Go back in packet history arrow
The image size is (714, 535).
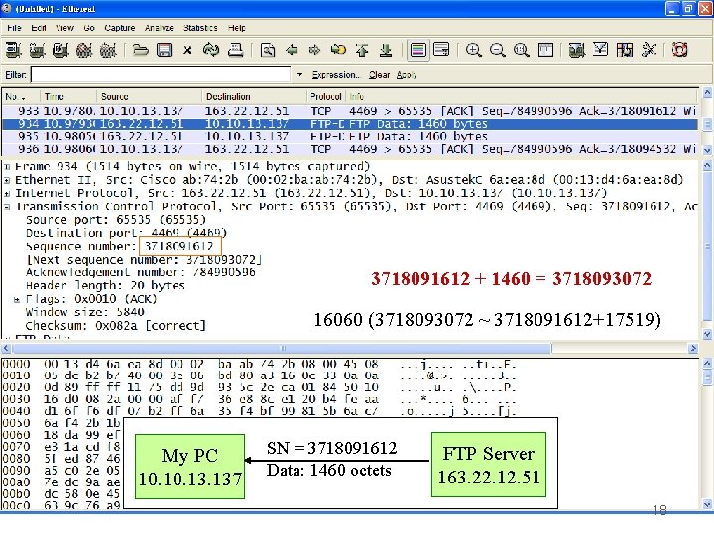tap(292, 50)
